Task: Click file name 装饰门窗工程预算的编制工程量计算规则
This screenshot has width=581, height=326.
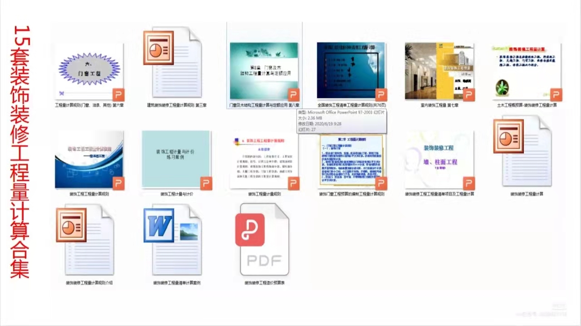Action: [x=352, y=194]
